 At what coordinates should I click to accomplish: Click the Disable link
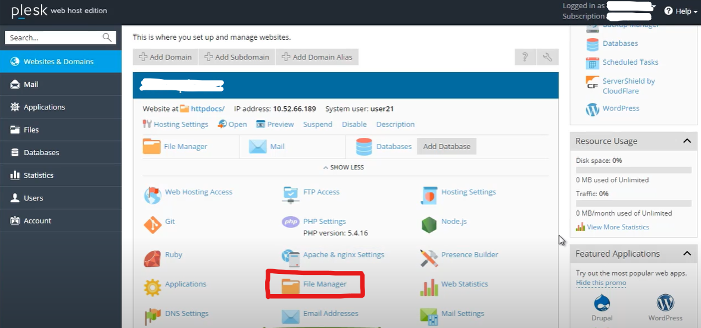click(x=354, y=124)
